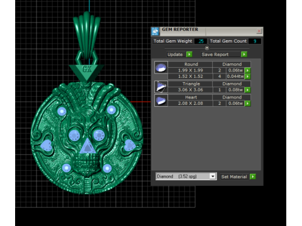Click the Update button
The height and width of the screenshot is (226, 302).
(176, 55)
